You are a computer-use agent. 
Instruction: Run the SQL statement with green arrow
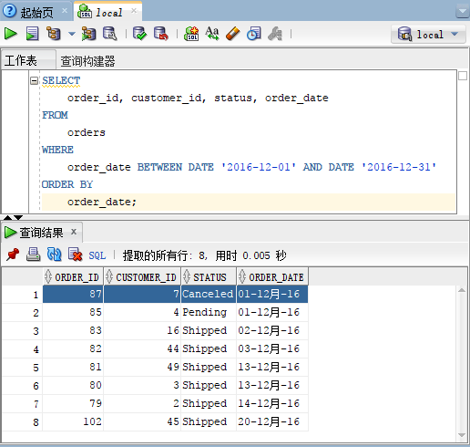[11, 34]
